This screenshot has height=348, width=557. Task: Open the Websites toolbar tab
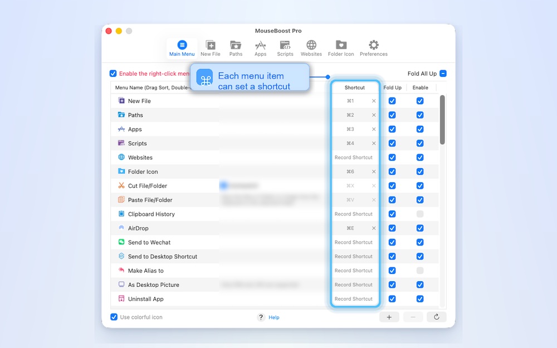[x=311, y=48]
